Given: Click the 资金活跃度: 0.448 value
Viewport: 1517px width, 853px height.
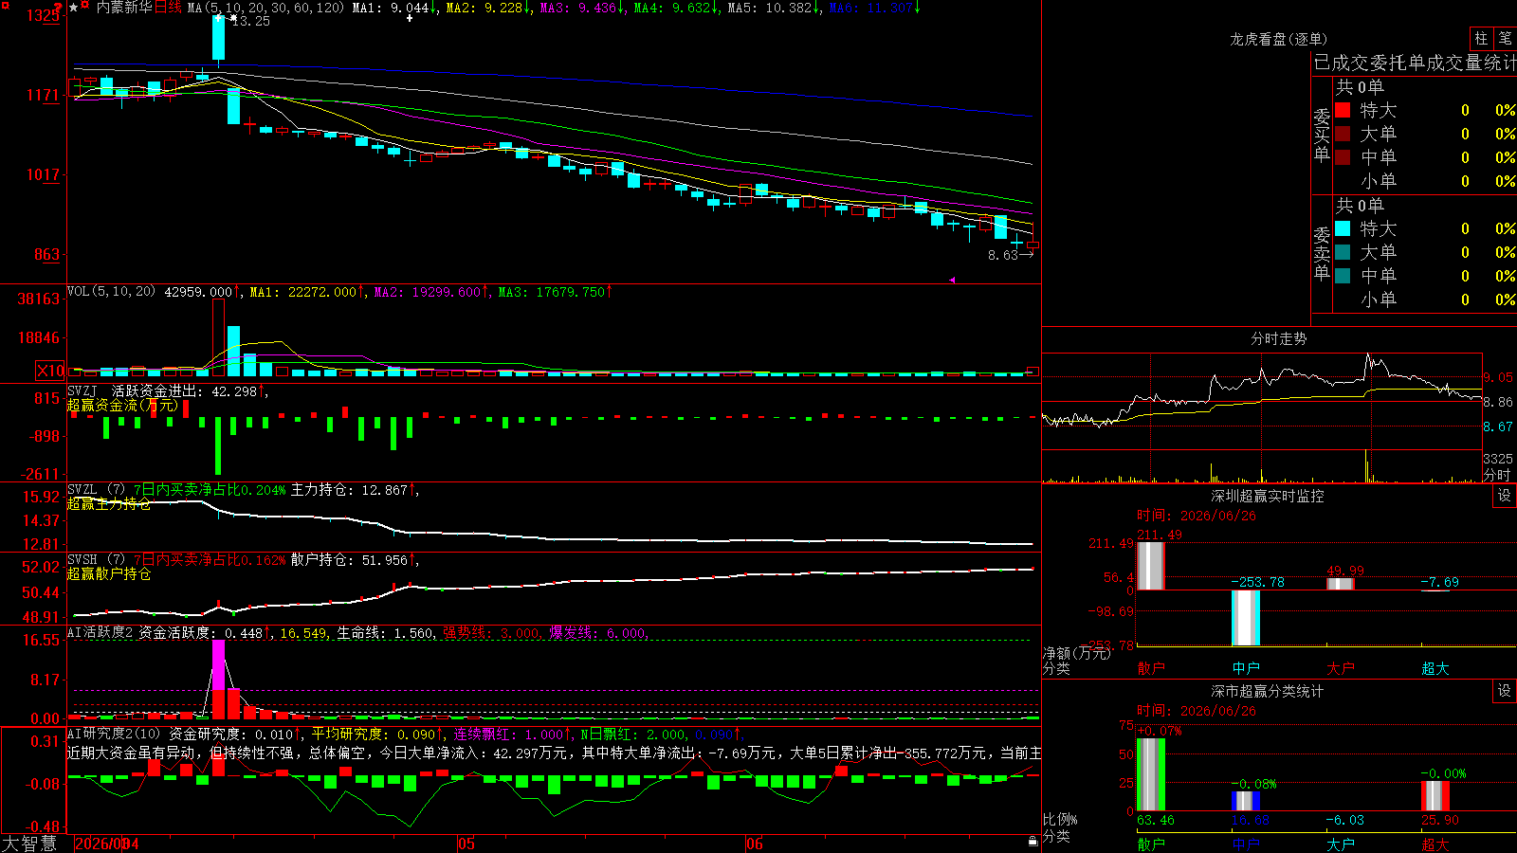Looking at the screenshot, I should pos(205,632).
